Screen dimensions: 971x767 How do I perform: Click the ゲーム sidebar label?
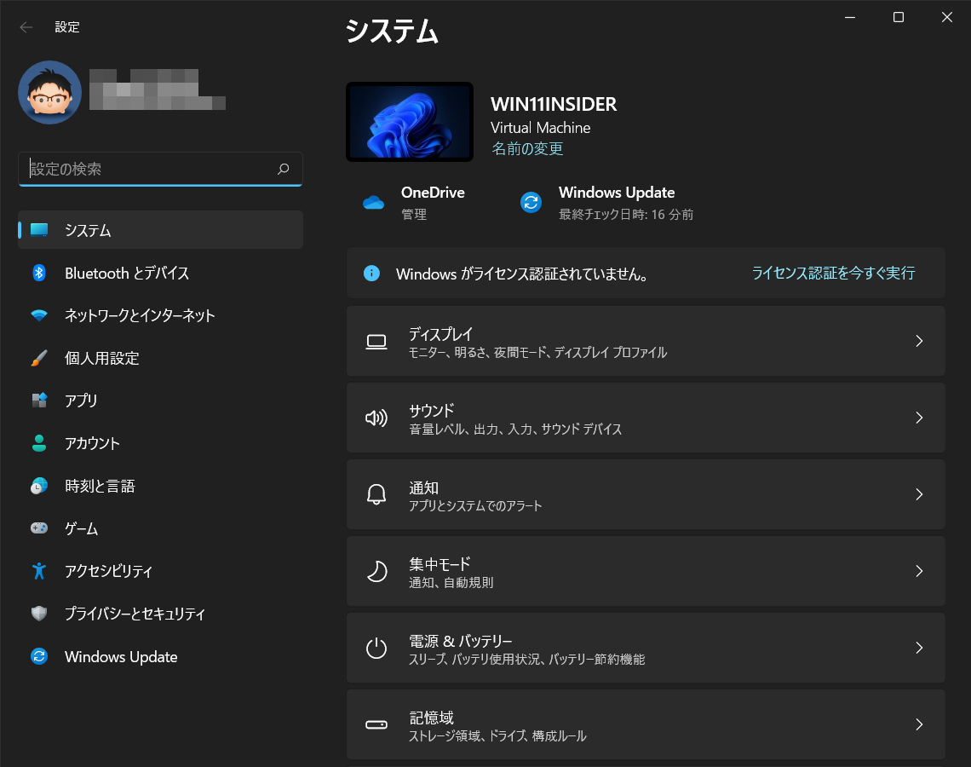click(82, 528)
